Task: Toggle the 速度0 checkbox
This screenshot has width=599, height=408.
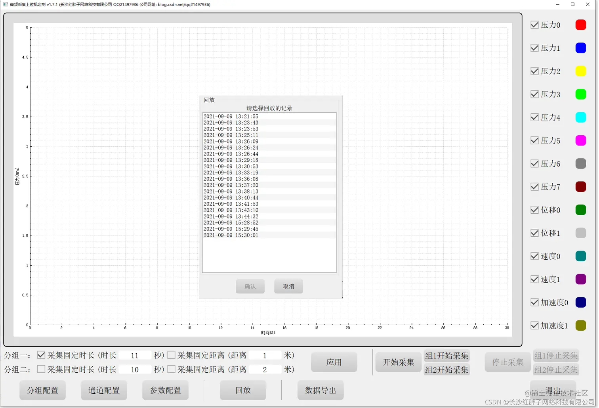Action: (534, 256)
